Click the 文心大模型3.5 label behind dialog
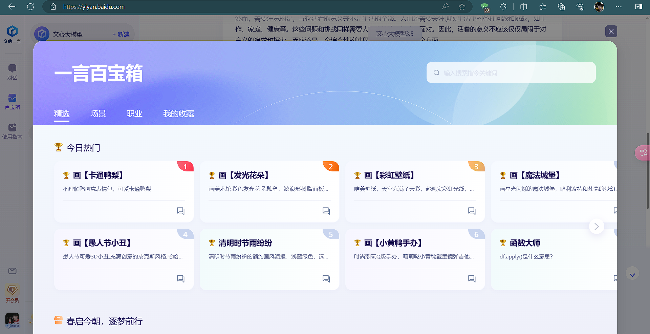This screenshot has height=334, width=650. pos(395,34)
